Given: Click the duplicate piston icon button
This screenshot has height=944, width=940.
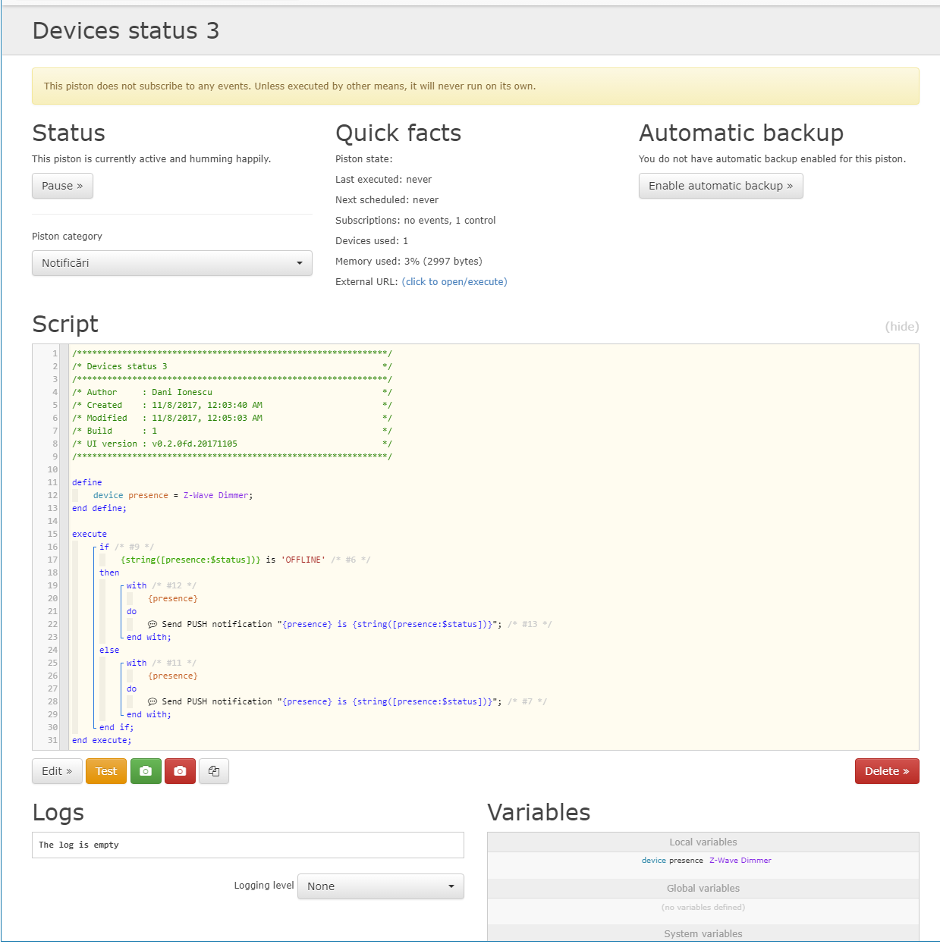Looking at the screenshot, I should pos(214,771).
